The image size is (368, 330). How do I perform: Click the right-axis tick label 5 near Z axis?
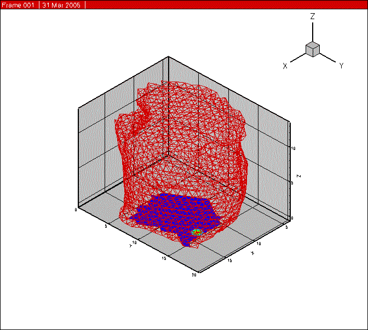tap(287, 226)
